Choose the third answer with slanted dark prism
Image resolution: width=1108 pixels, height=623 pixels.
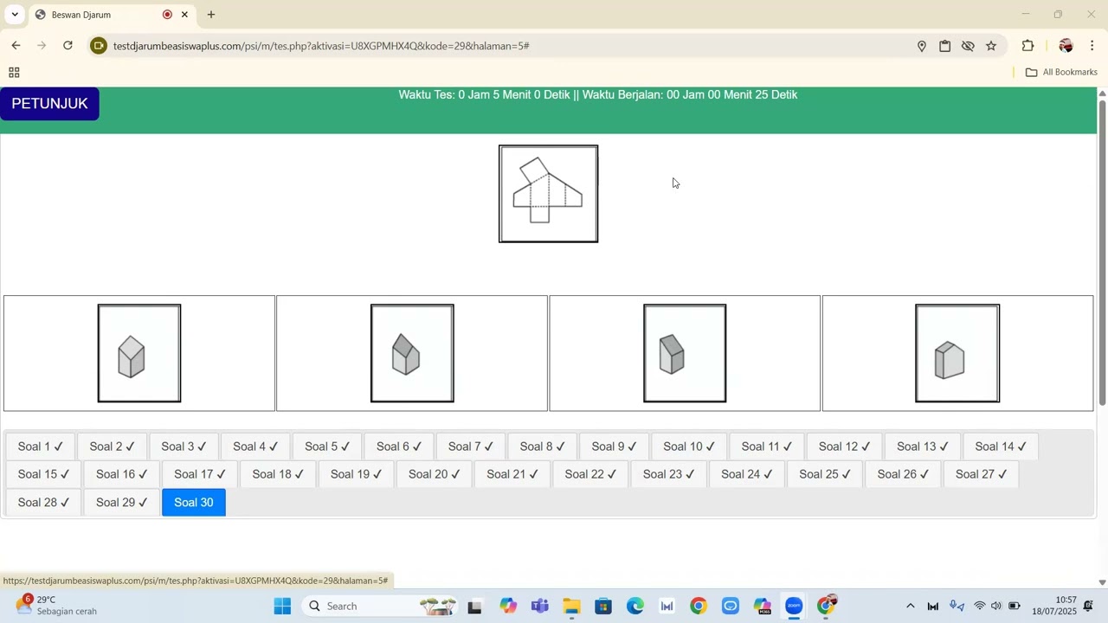coord(685,353)
